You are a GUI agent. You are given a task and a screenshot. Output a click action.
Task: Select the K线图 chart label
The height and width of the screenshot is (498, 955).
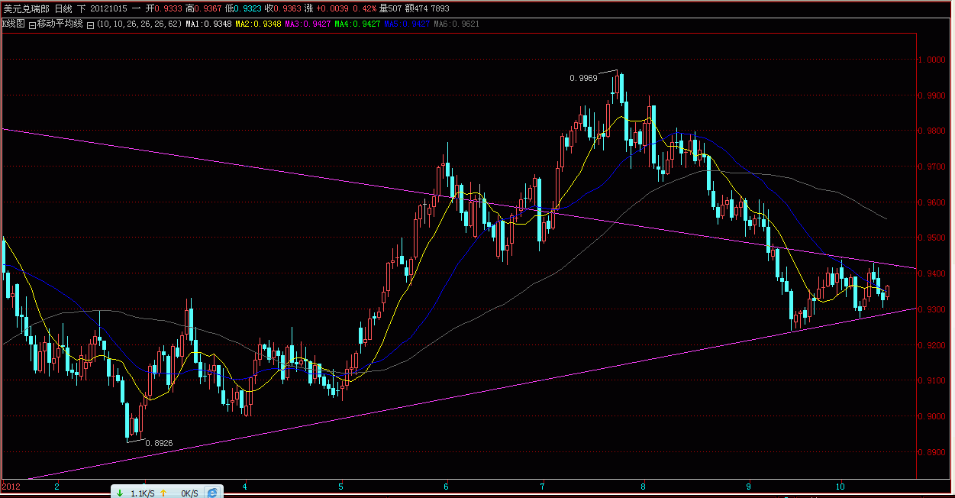pos(14,24)
